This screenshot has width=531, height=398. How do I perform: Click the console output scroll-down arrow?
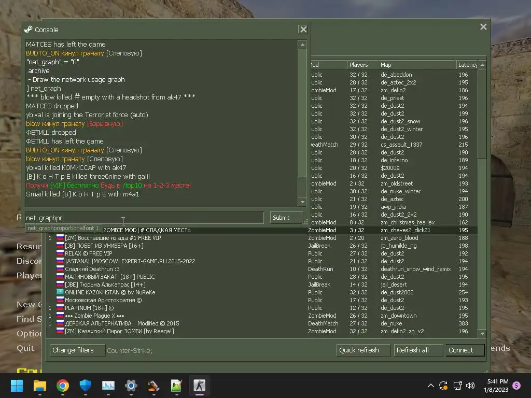[302, 202]
